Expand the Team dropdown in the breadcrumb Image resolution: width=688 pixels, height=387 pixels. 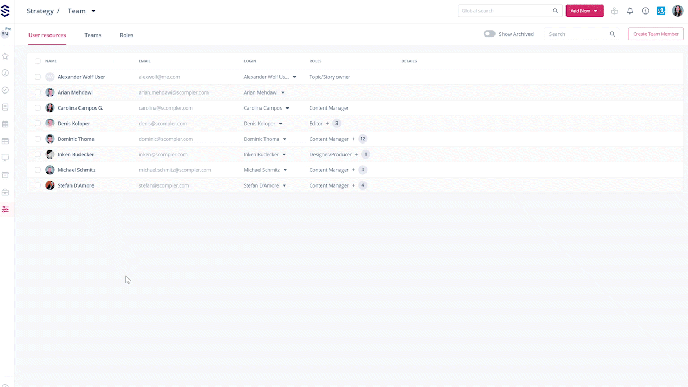pyautogui.click(x=93, y=11)
